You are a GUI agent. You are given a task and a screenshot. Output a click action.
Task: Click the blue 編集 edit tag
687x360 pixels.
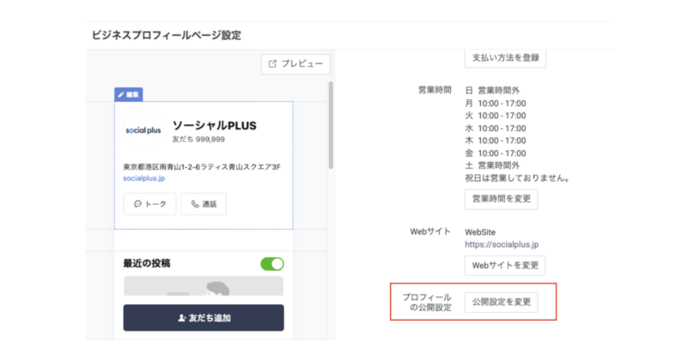coord(128,94)
